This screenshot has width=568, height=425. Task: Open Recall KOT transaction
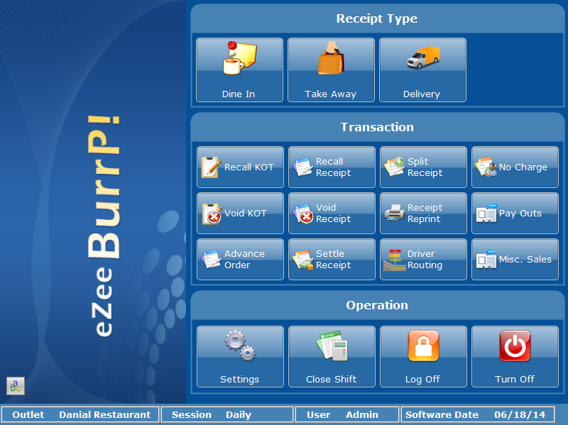tap(240, 167)
